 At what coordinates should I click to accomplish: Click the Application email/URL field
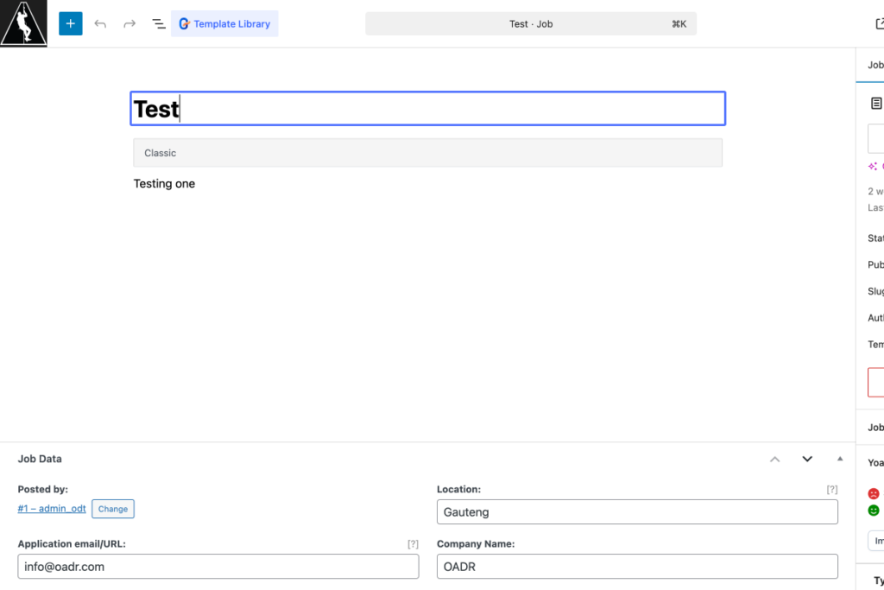[x=218, y=567]
